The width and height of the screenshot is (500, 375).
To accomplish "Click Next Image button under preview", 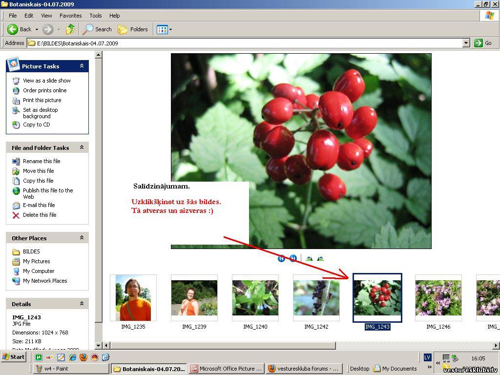I will [293, 258].
